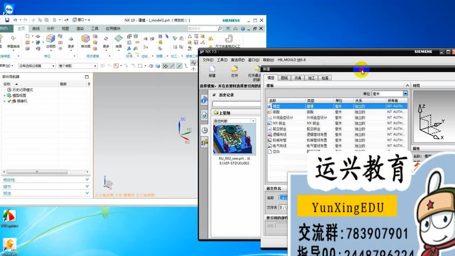The width and height of the screenshot is (455, 256).
Task: Open the XU_002_see.prt thumbnail
Action: (234, 139)
